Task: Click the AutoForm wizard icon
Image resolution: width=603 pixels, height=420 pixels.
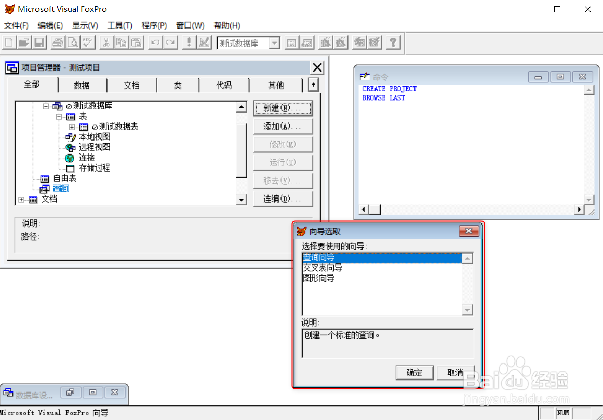Action: pyautogui.click(x=359, y=43)
